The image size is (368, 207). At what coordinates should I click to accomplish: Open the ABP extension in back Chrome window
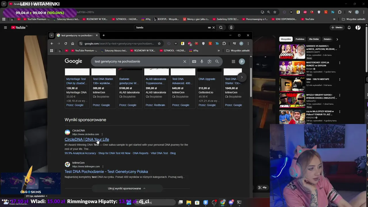pyautogui.click(x=305, y=12)
